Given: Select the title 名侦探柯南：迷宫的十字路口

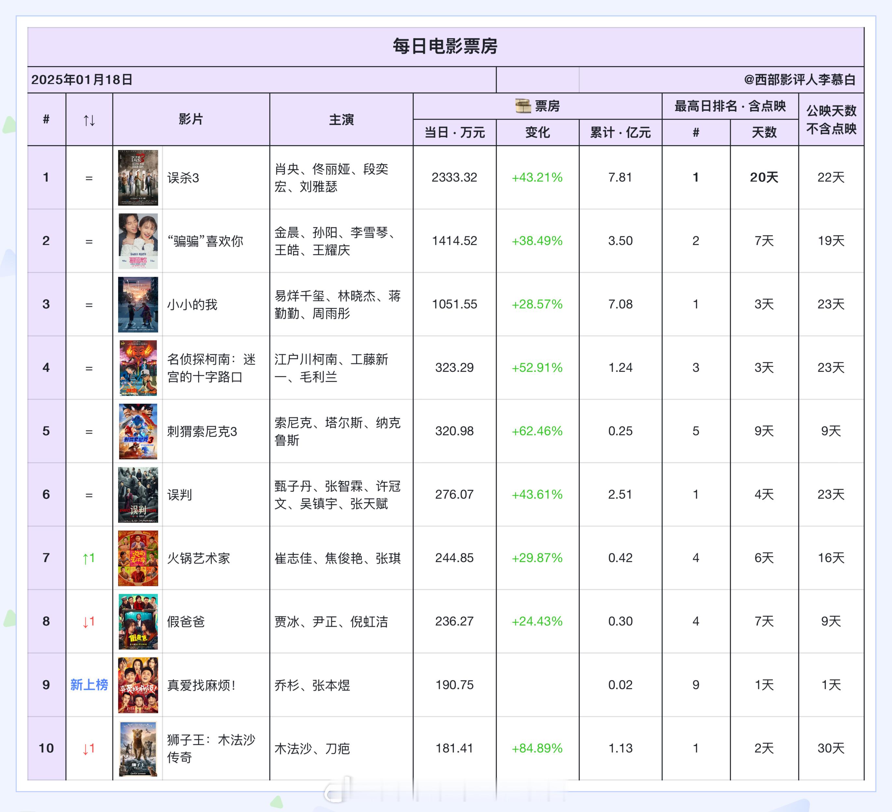Looking at the screenshot, I should tap(211, 368).
